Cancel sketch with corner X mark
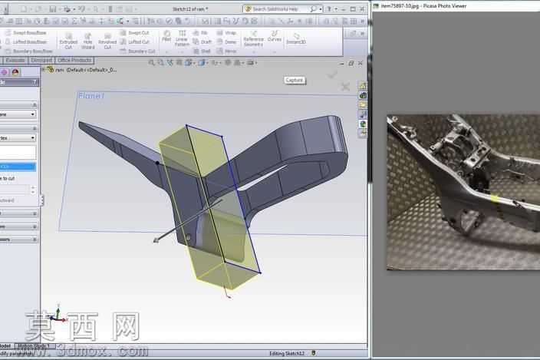 [345, 87]
